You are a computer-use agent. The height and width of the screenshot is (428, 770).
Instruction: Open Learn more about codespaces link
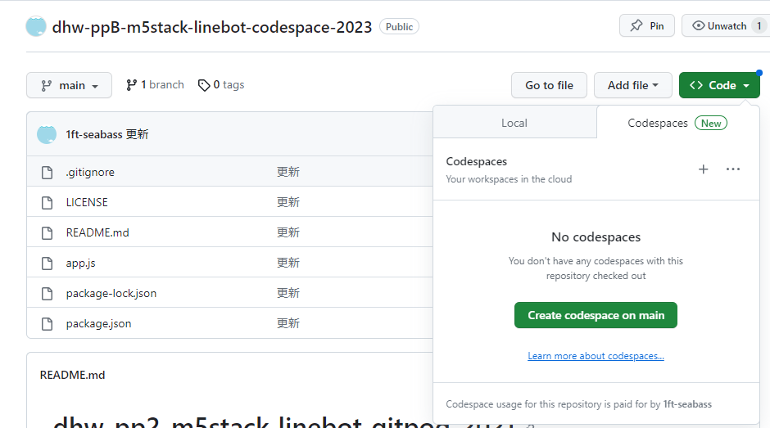[x=596, y=356]
